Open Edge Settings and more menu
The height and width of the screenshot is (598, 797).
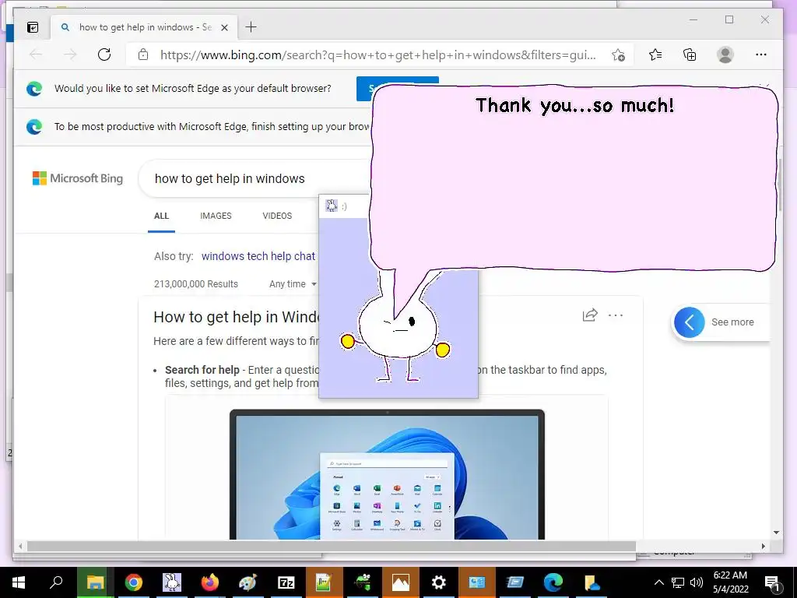760,55
